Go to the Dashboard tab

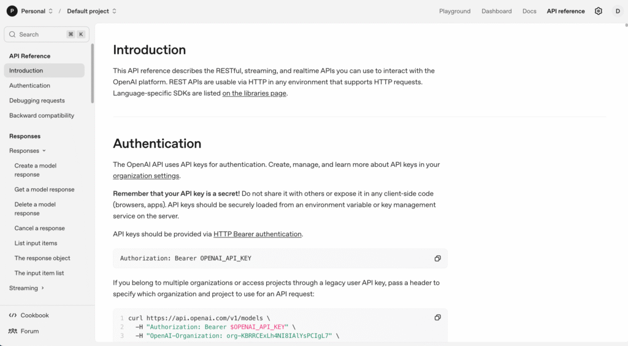tap(496, 11)
